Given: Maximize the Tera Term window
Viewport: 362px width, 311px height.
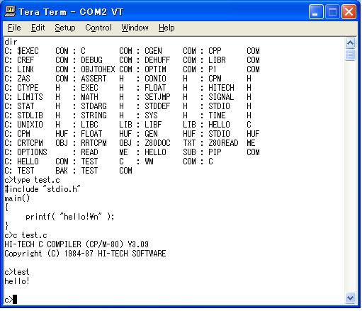Looking at the screenshot, I should 332,11.
